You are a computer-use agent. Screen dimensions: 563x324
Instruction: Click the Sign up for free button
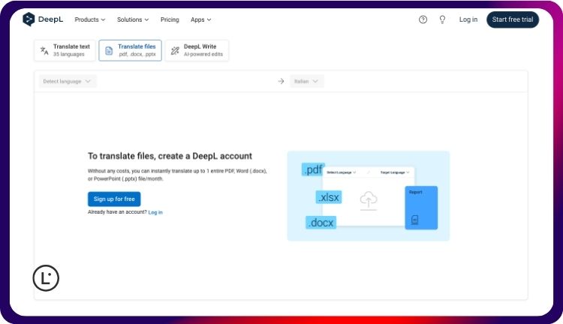tap(114, 199)
